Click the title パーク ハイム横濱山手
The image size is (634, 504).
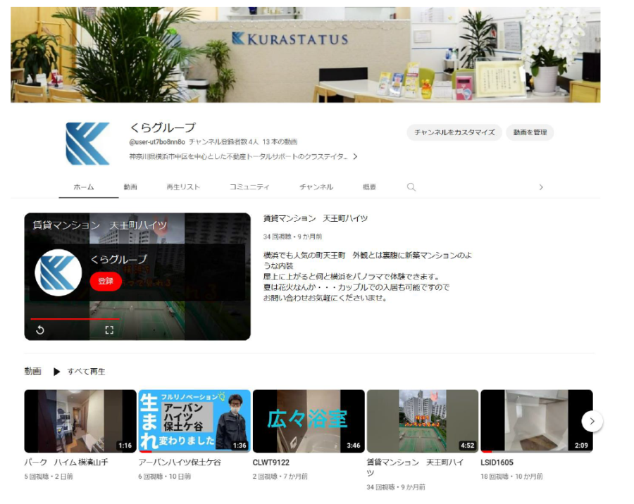pos(66,462)
